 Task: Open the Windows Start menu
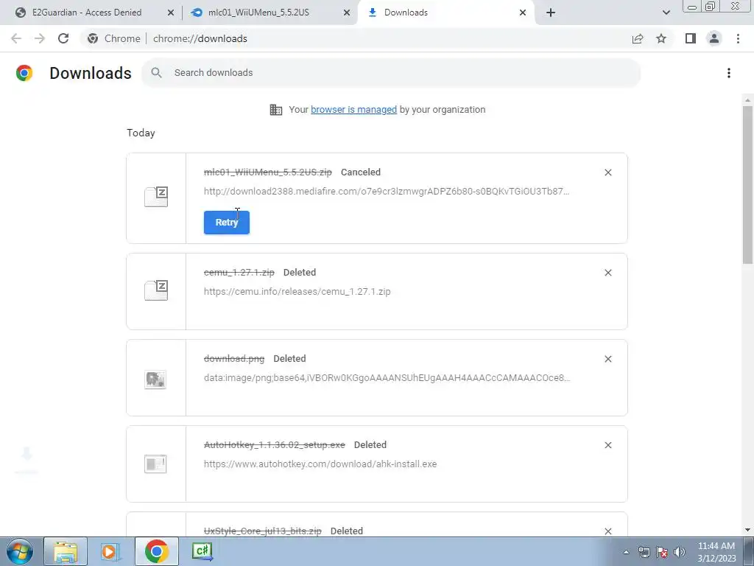tap(19, 551)
